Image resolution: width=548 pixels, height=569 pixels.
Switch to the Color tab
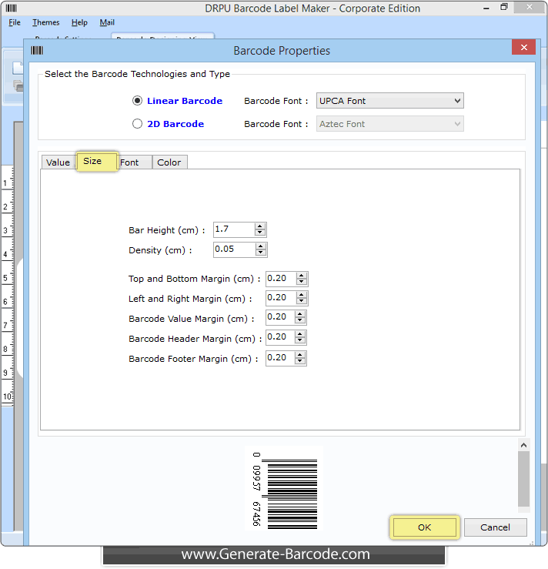pos(169,162)
